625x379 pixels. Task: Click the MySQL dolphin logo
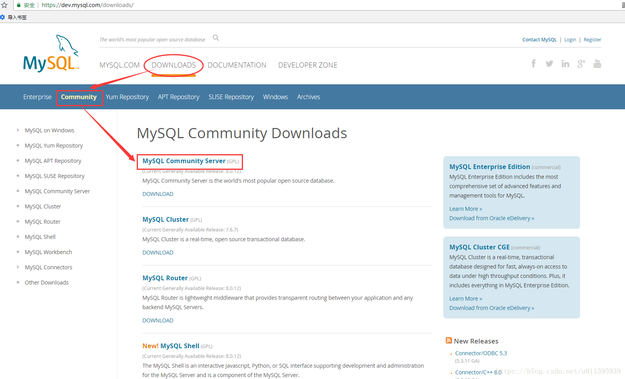coord(51,53)
